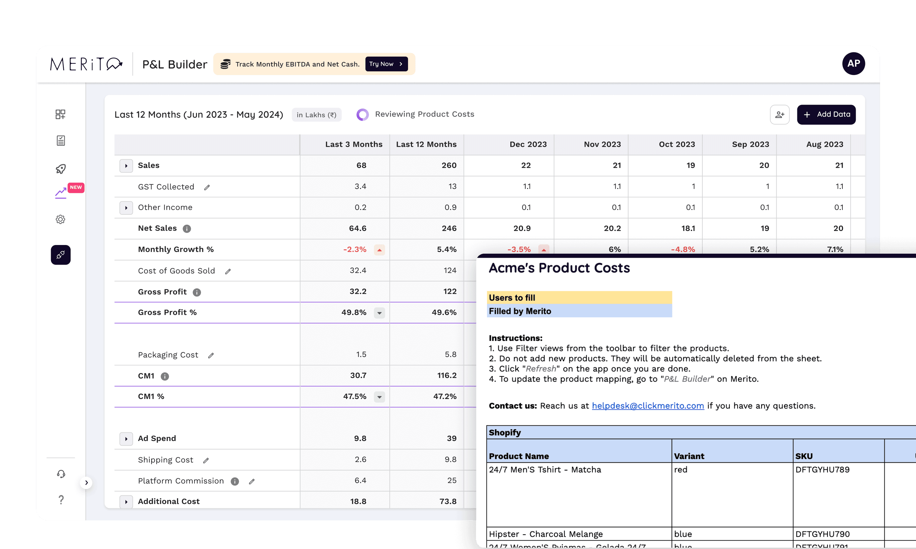This screenshot has width=916, height=549.
Task: Select the highlighted integrations plug icon
Action: click(x=61, y=255)
